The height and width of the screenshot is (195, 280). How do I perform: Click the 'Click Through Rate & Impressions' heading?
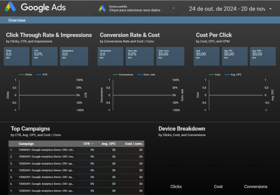[49, 35]
